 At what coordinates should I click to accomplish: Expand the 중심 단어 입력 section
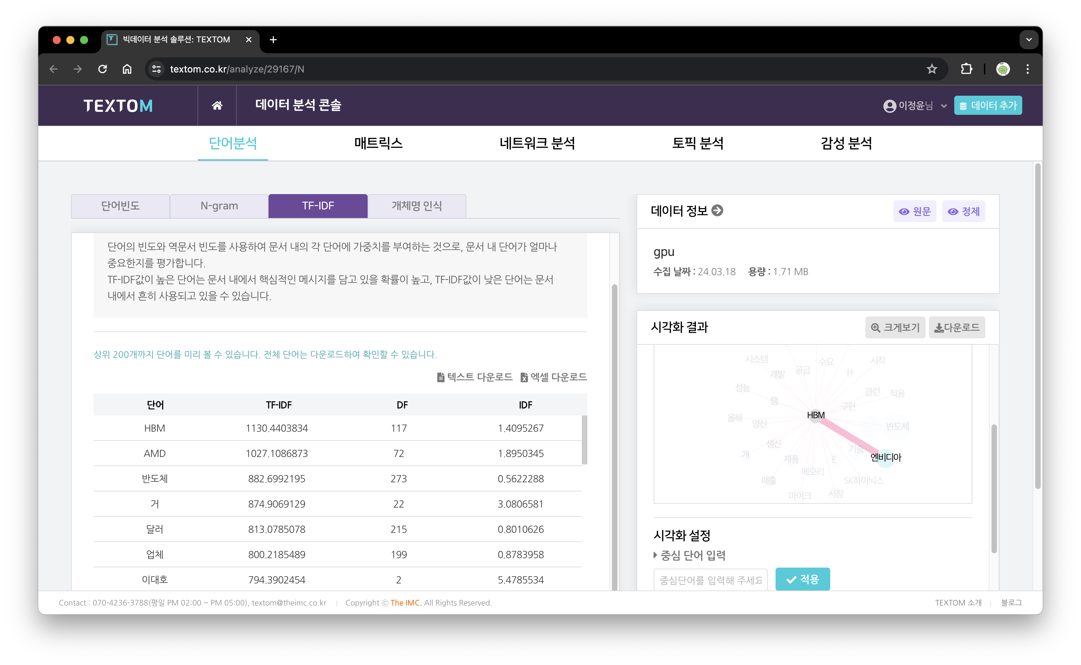tap(689, 556)
